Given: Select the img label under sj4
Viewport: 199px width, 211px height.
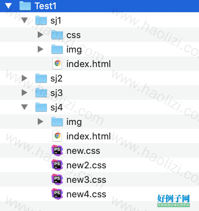Looking at the screenshot, I should 74,122.
